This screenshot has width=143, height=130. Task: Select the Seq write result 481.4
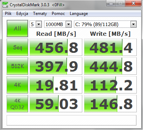click(110, 47)
